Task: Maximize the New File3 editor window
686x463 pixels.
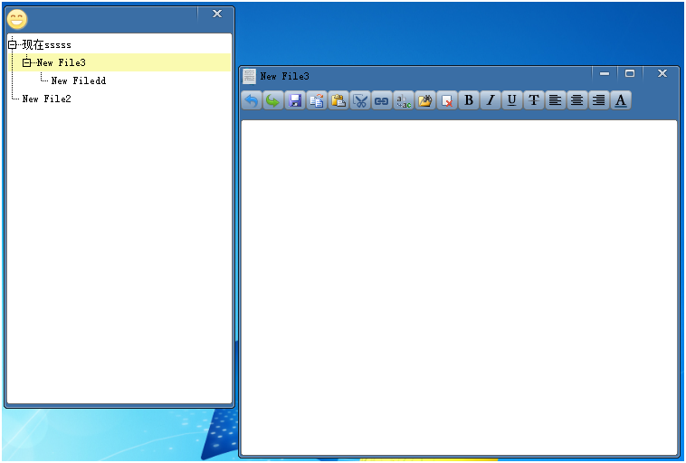Action: tap(630, 74)
